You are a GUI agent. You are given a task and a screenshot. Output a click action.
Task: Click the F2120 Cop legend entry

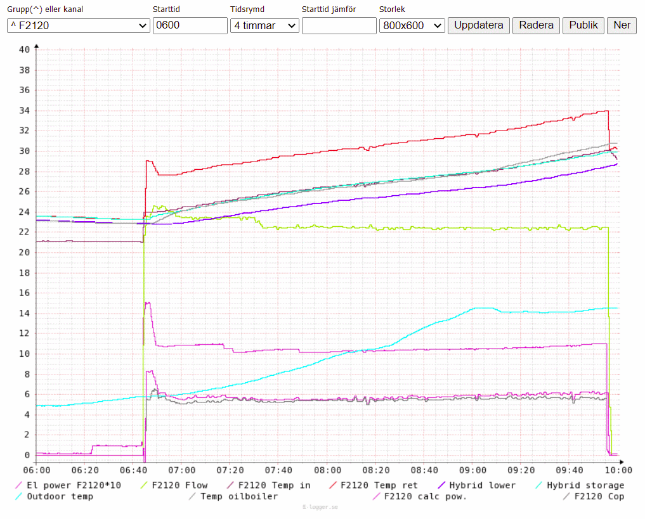599,496
